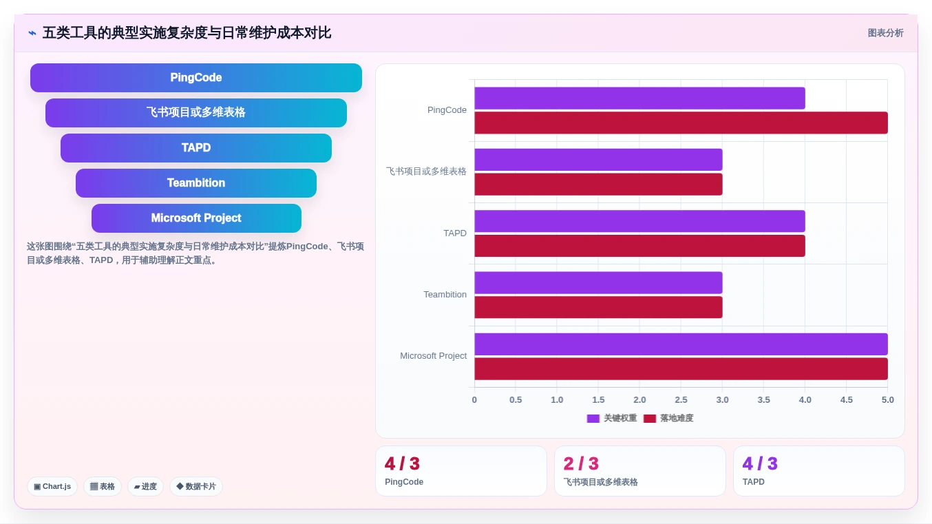Click the PingCode y-axis label
Image resolution: width=932 pixels, height=524 pixels.
coord(447,110)
